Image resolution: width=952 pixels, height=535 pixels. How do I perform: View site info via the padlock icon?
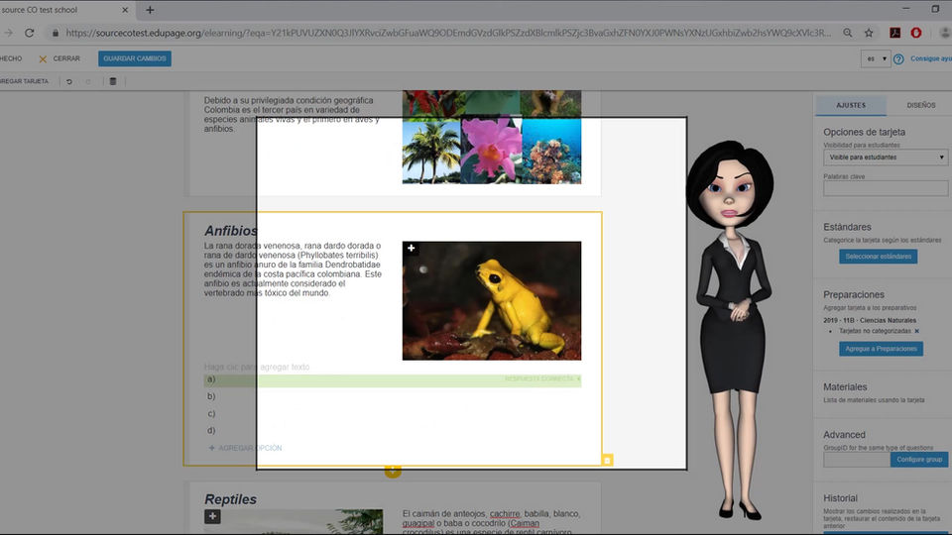[56, 33]
